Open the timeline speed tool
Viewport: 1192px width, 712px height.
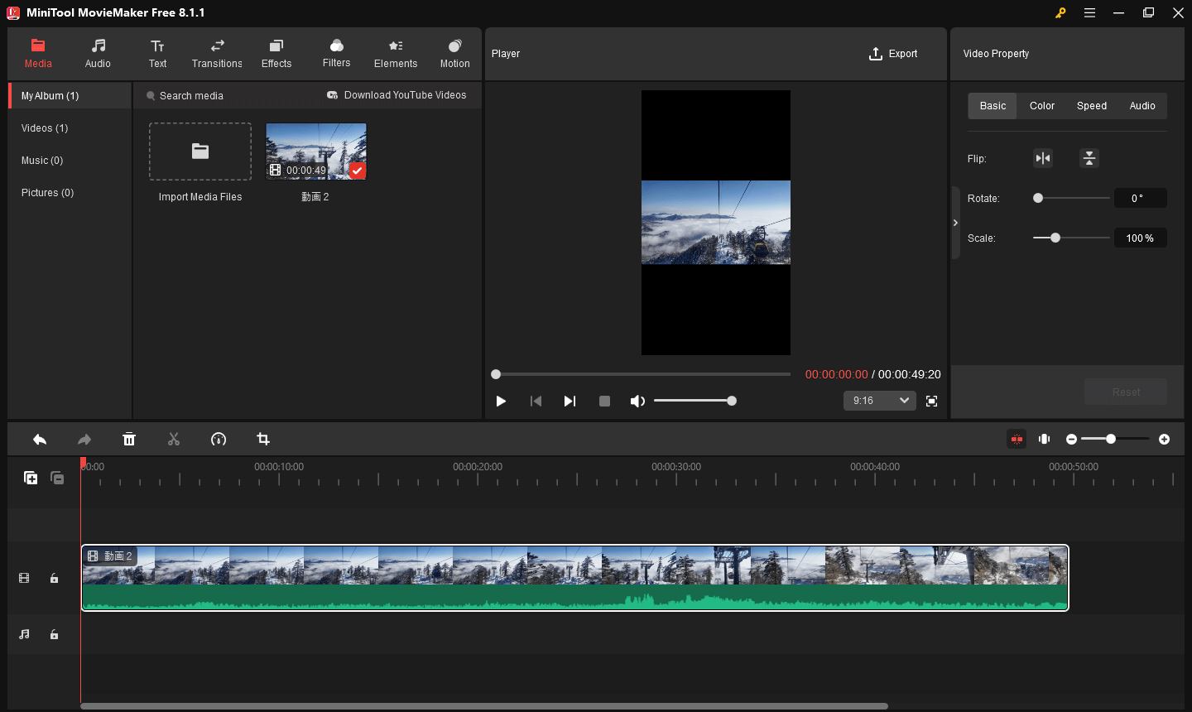(x=219, y=439)
